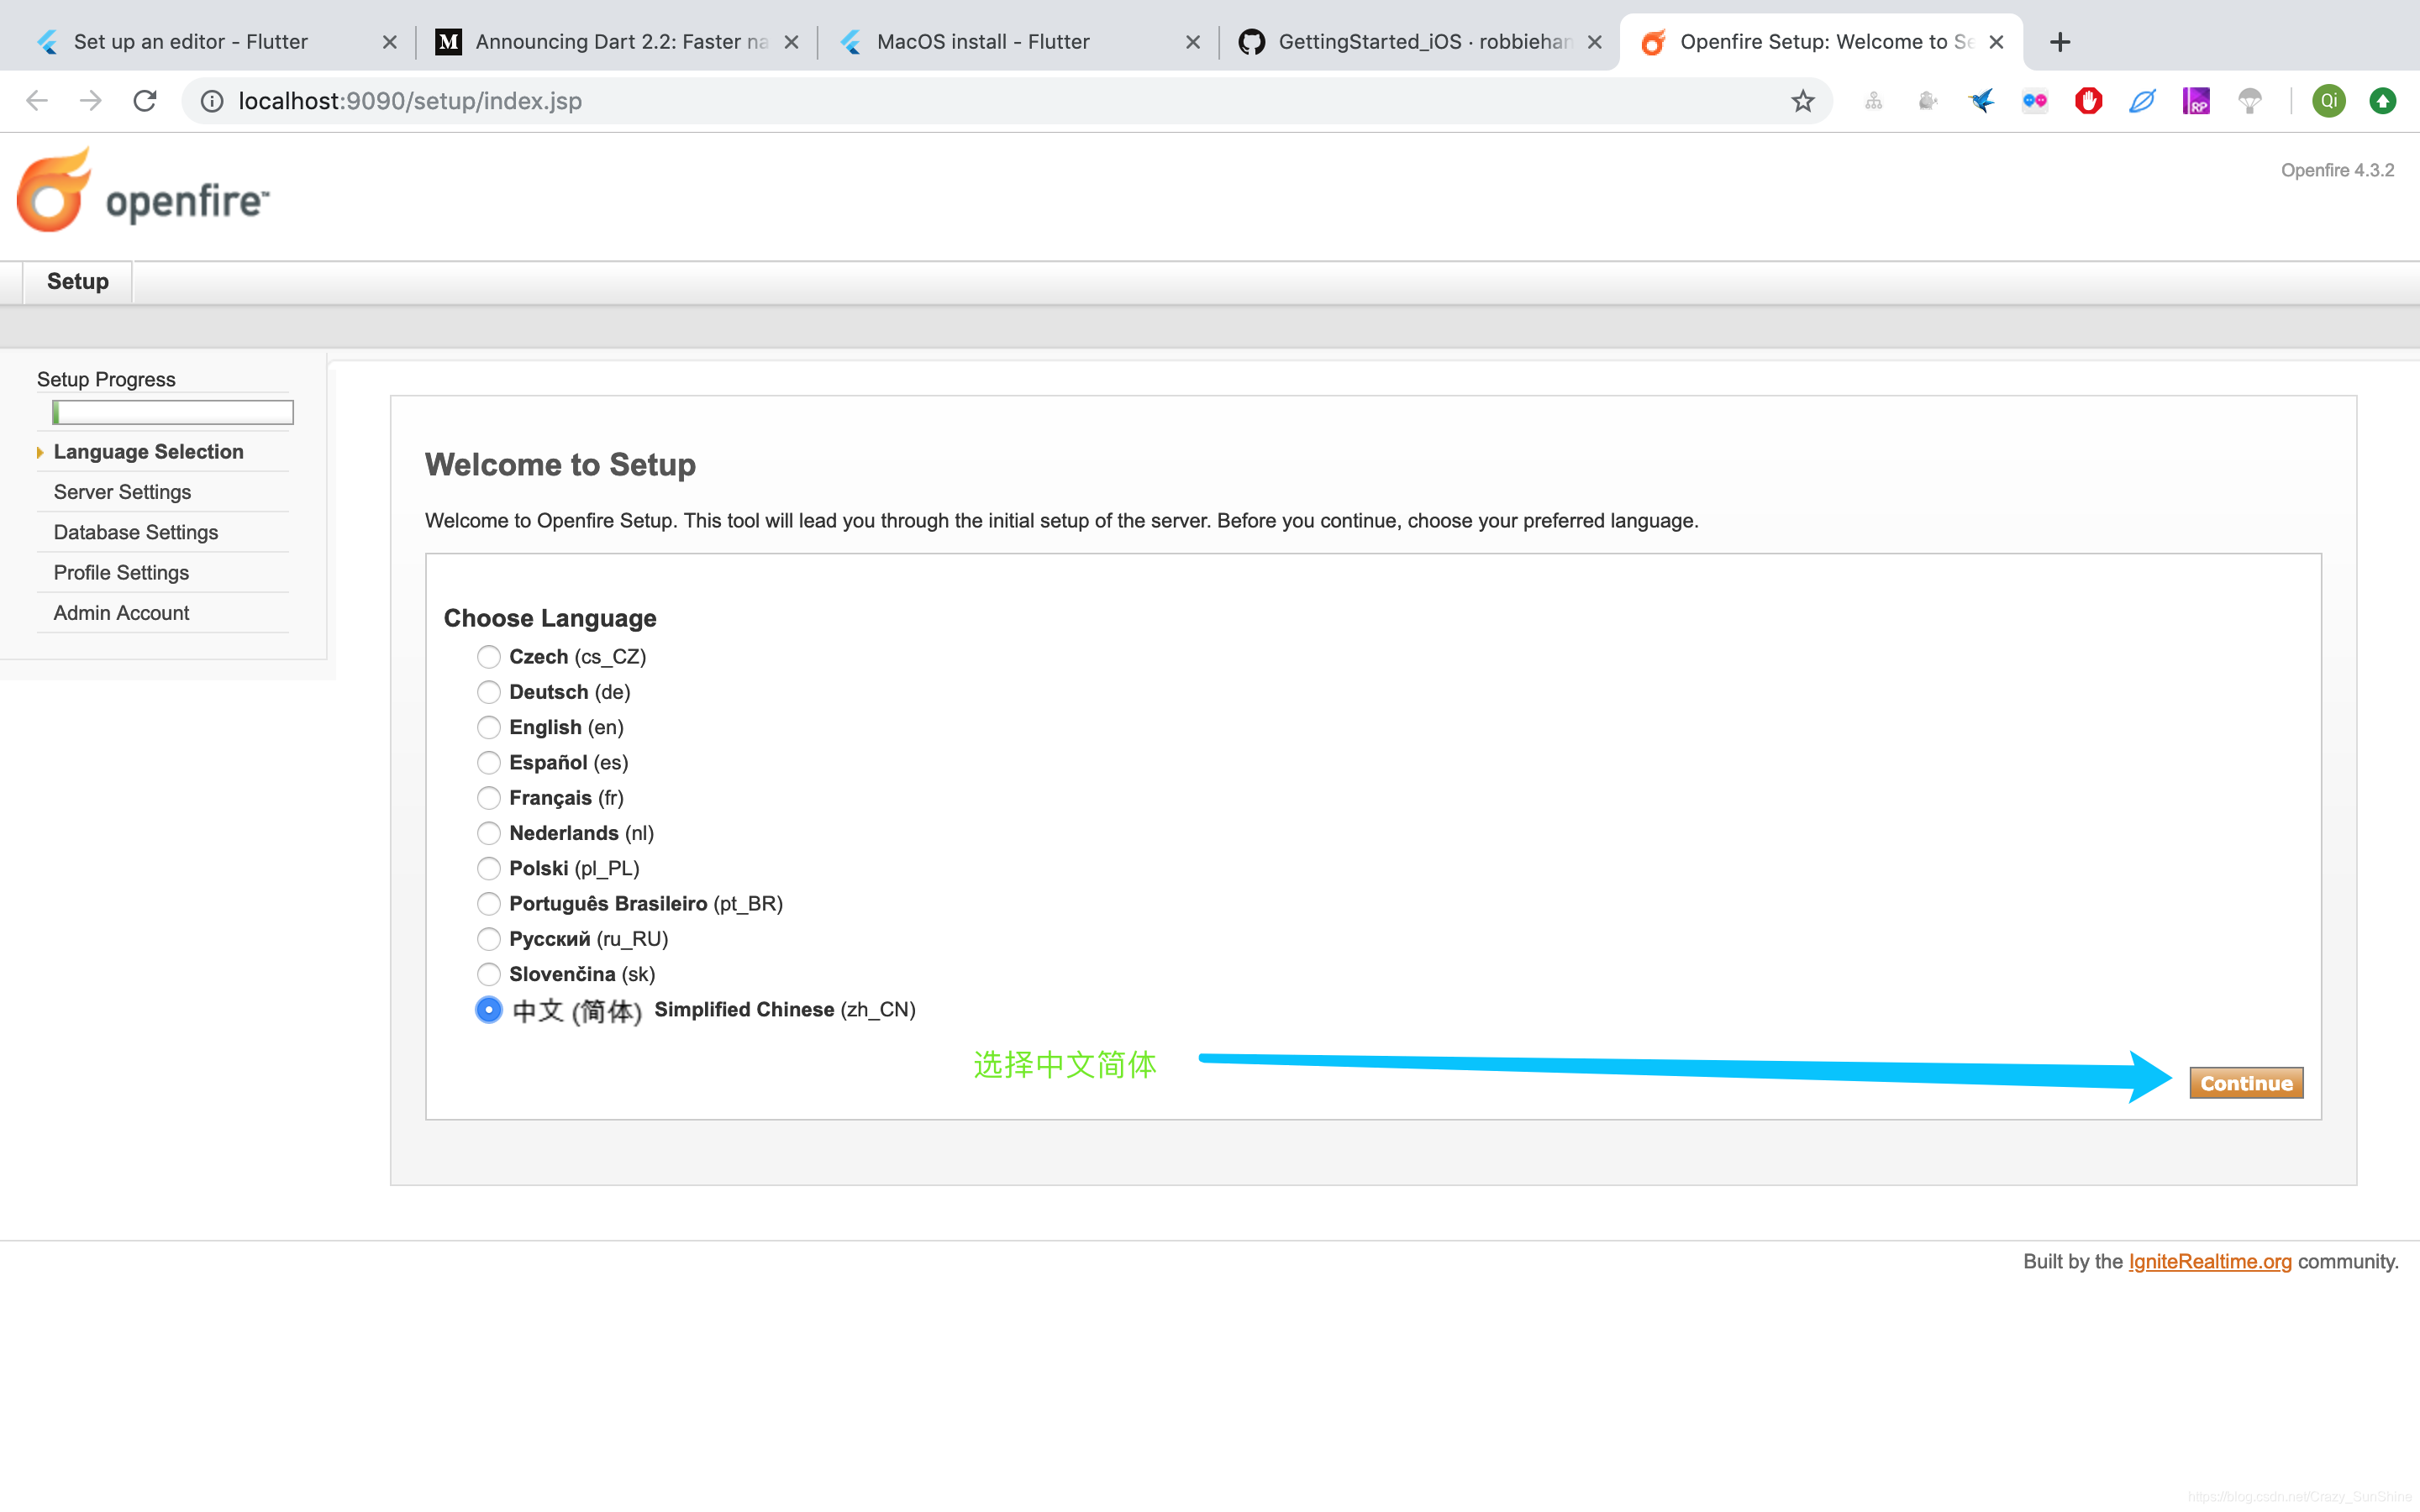Bookmark this page with the star icon

1803,101
